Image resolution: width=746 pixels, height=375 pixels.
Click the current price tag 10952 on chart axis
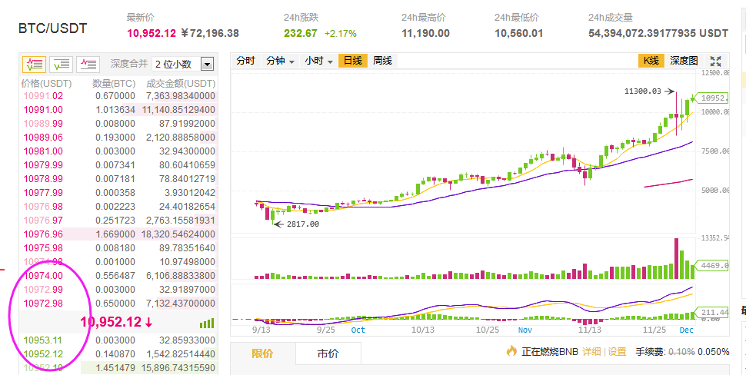tap(713, 98)
